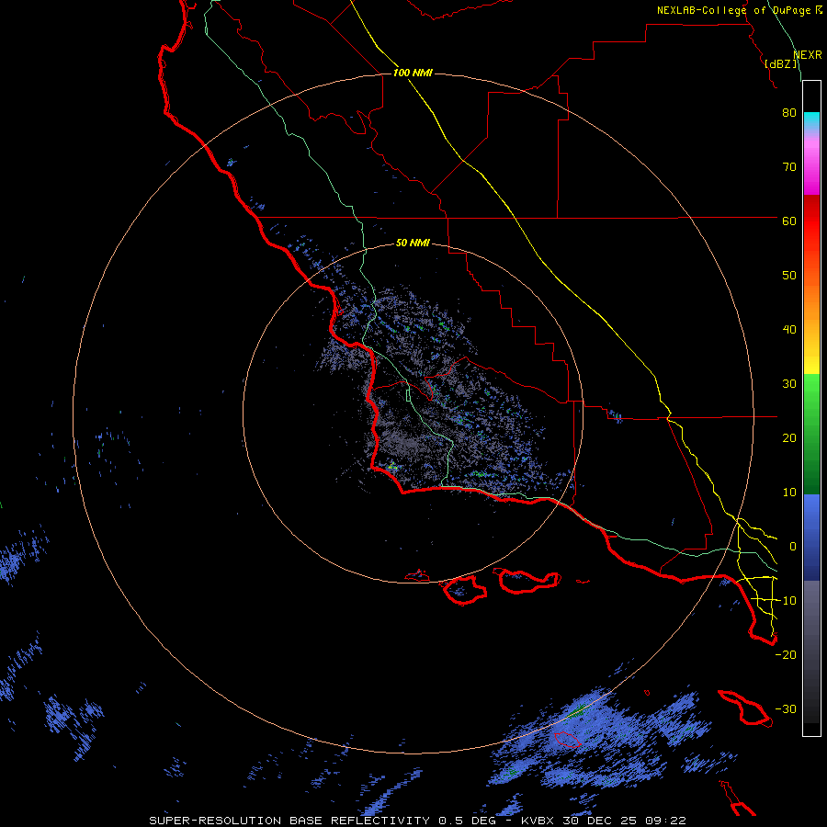827x827 pixels.
Task: Click the SUPER-RESOLUTION word in bottom caption
Action: pyautogui.click(x=215, y=821)
